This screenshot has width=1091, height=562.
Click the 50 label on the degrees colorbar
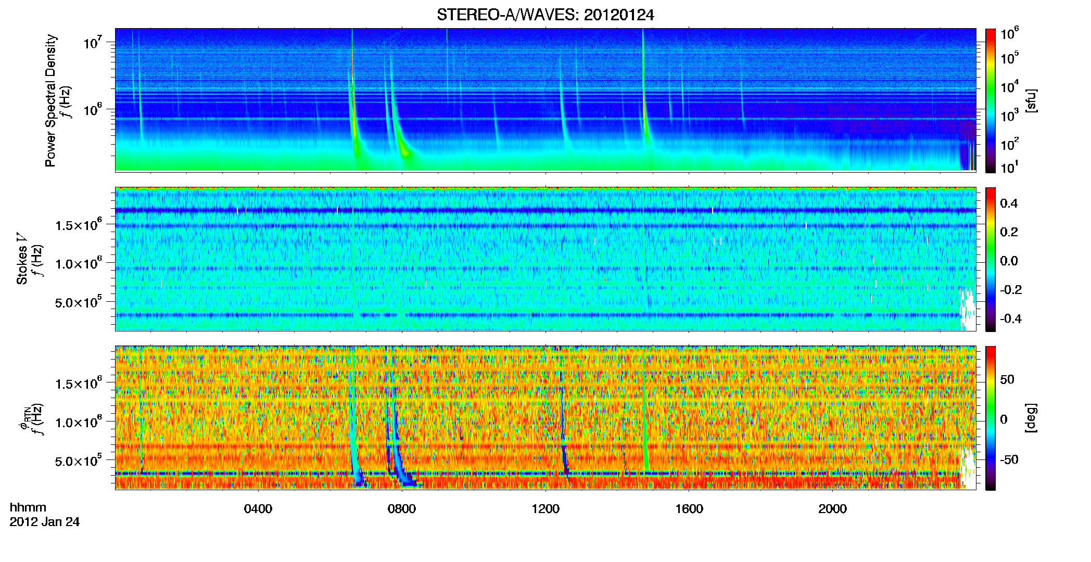pyautogui.click(x=1007, y=379)
